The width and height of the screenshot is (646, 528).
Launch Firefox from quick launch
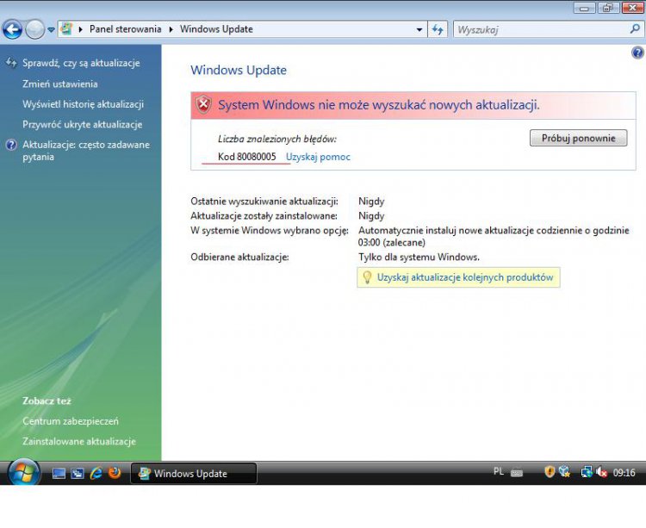click(x=115, y=472)
